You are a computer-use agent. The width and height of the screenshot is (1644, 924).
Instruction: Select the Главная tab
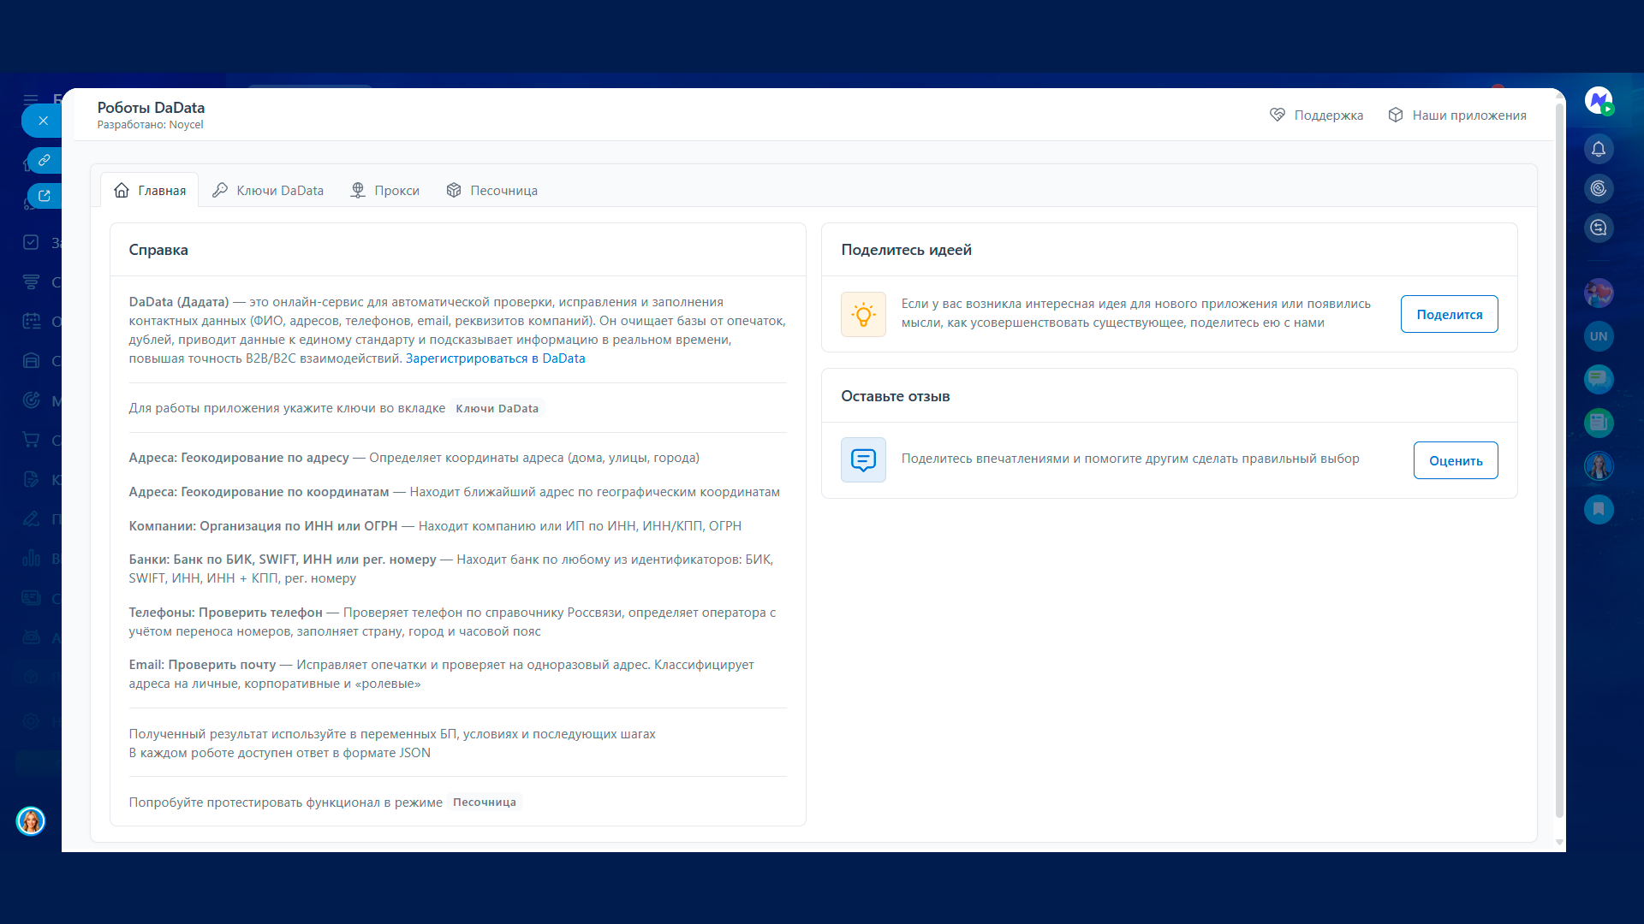click(x=150, y=190)
